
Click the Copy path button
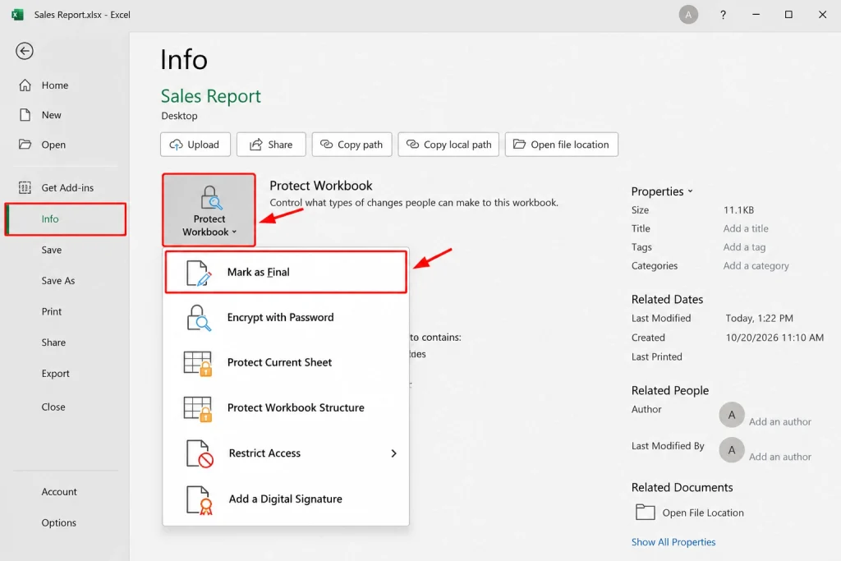coord(352,145)
